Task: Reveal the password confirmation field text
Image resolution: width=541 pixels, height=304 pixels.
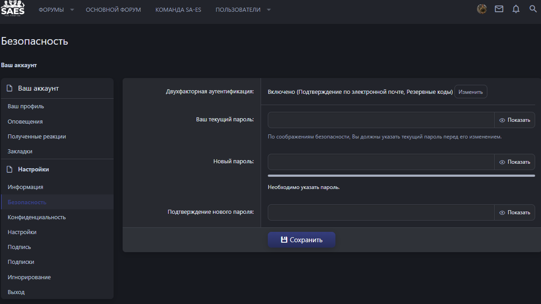Action: 515,212
